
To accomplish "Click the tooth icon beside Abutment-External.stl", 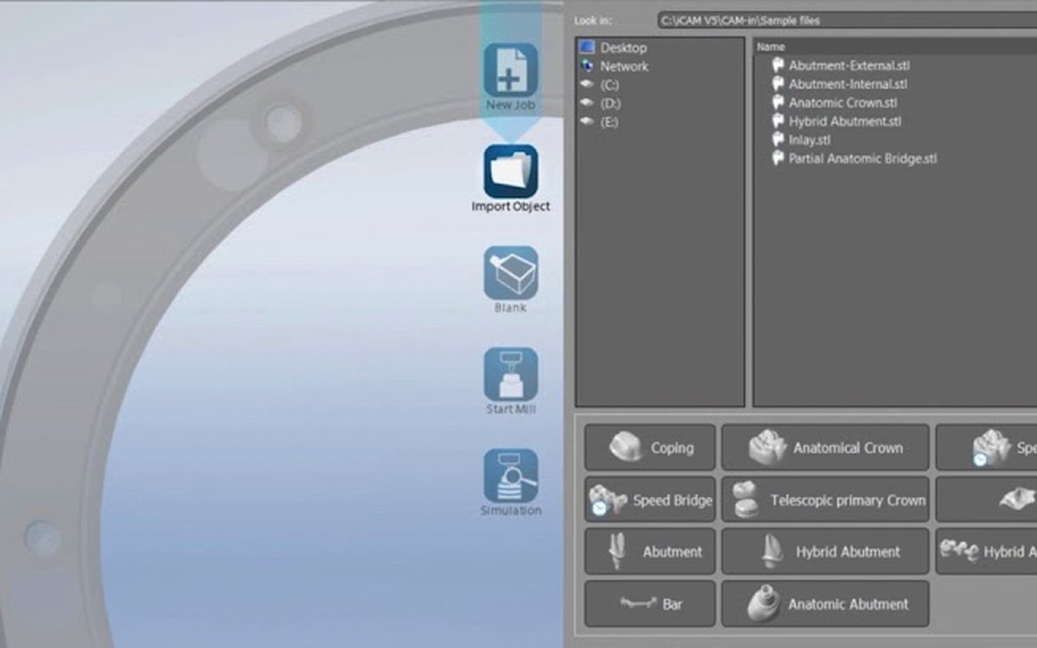I will click(777, 64).
